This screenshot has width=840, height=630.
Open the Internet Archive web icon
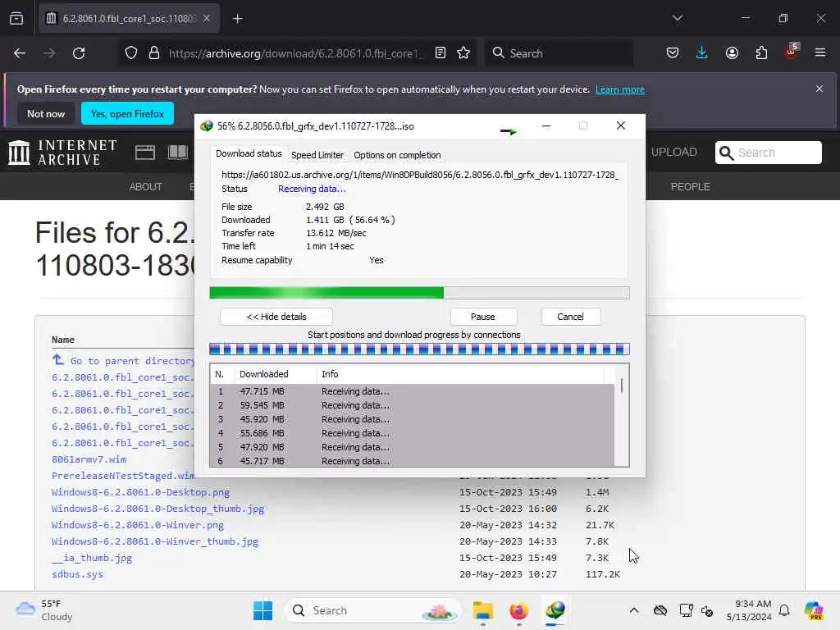[x=145, y=153]
